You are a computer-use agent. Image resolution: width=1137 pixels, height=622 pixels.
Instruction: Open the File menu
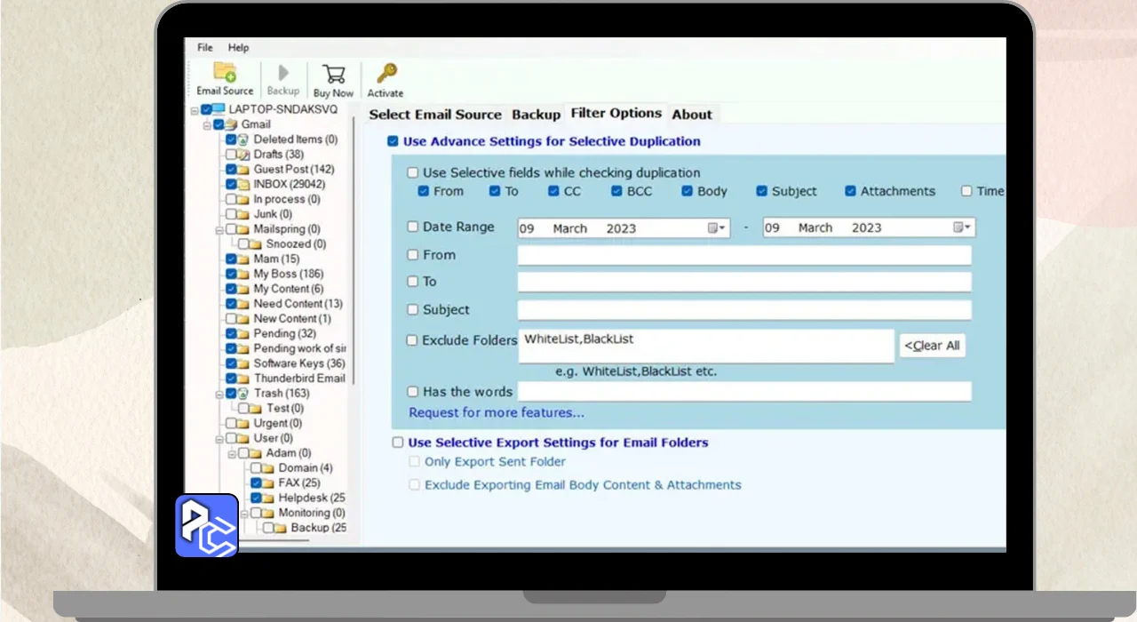click(205, 47)
